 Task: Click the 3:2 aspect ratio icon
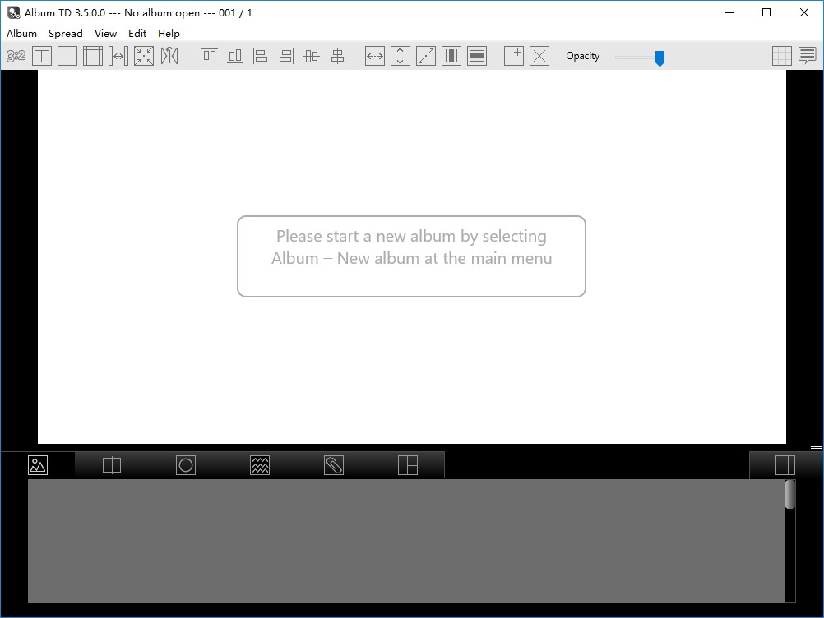(x=16, y=56)
